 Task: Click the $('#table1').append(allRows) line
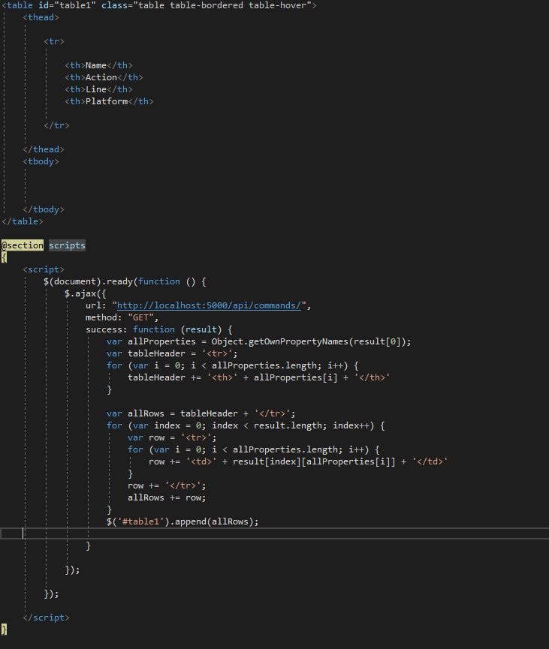[x=182, y=521]
